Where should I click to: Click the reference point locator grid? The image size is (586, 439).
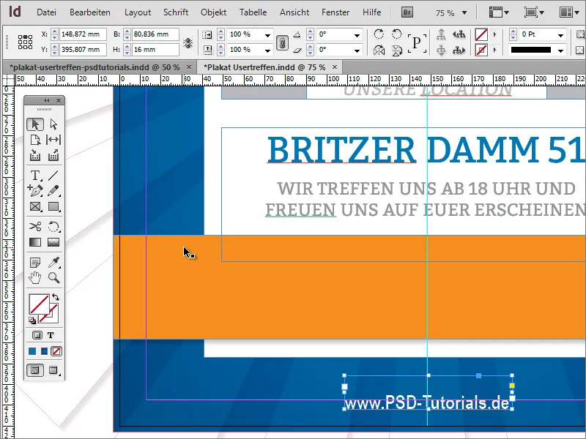(x=25, y=42)
